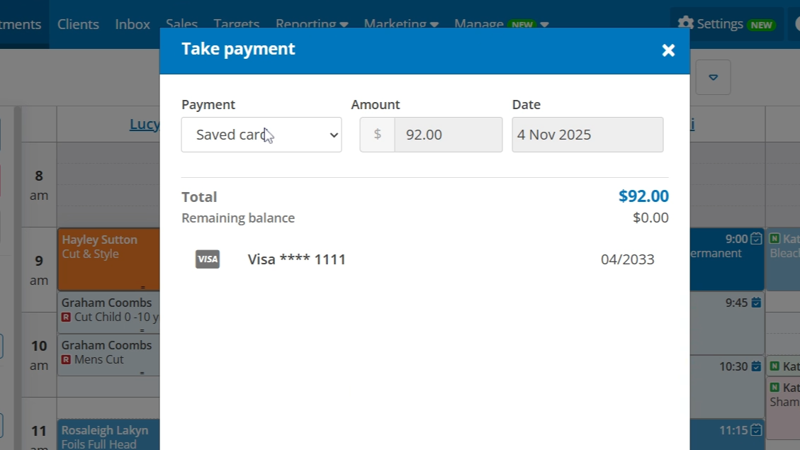Click the $0.00 remaining balance value

[650, 218]
